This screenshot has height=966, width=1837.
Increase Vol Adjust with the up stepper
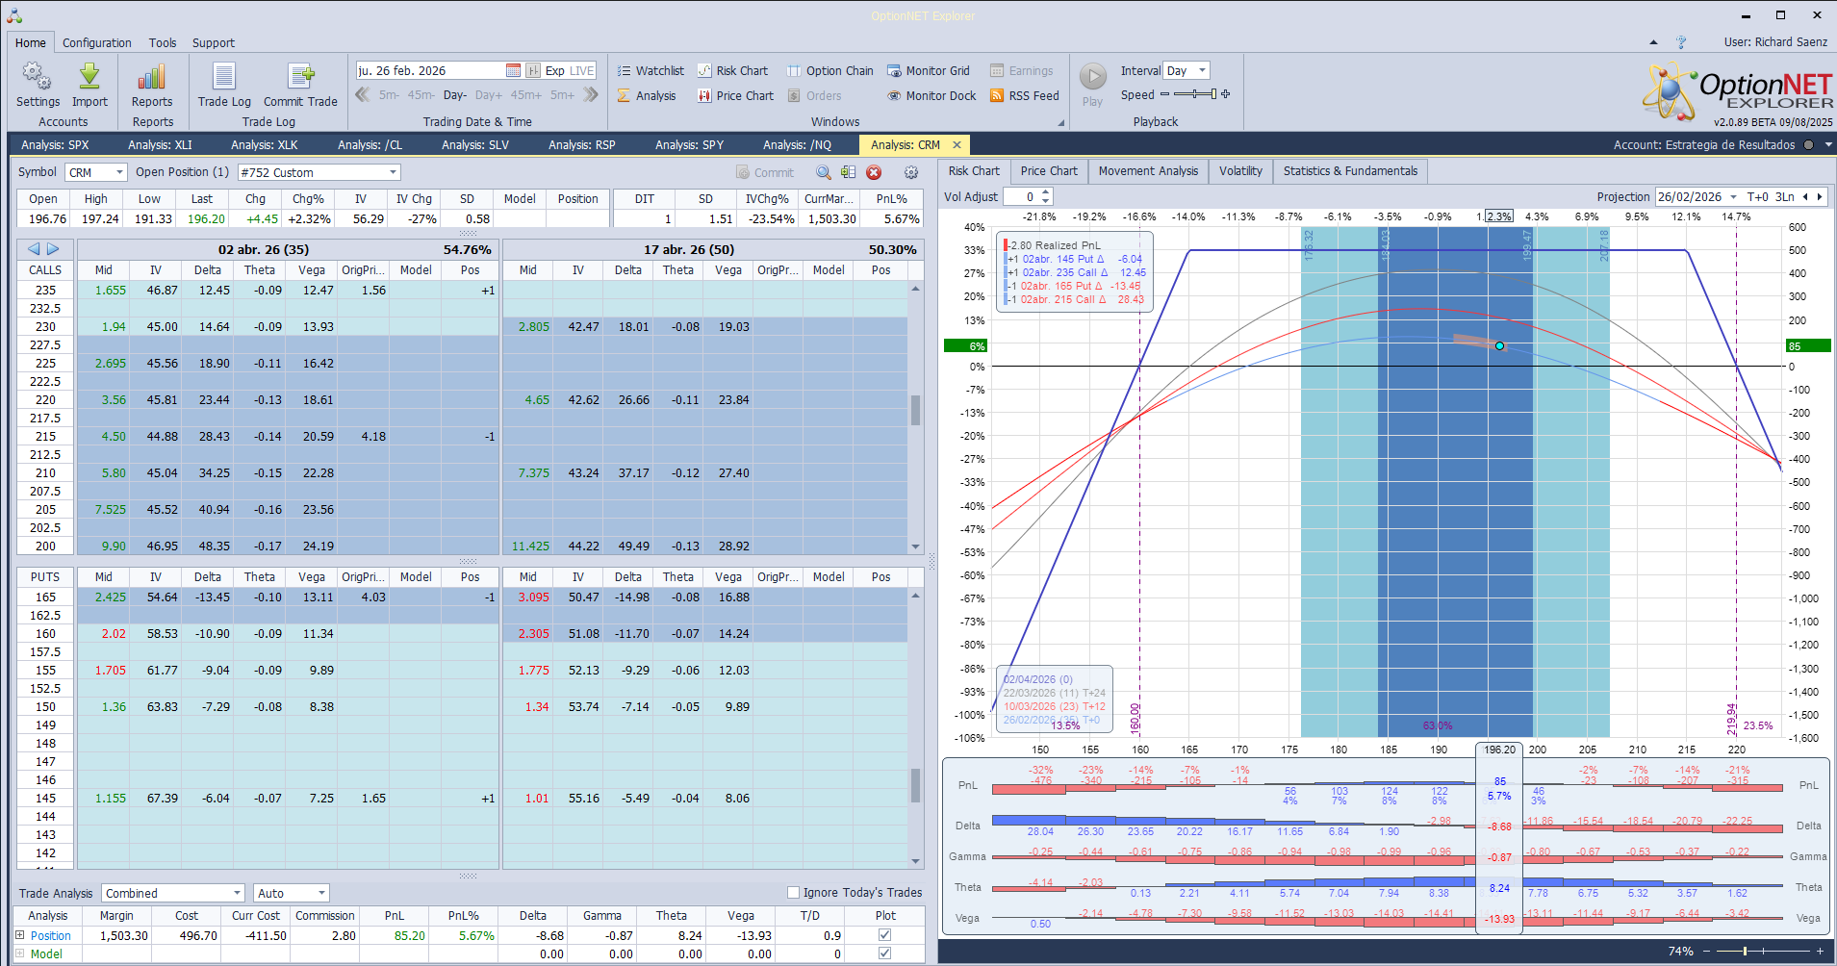(1046, 192)
